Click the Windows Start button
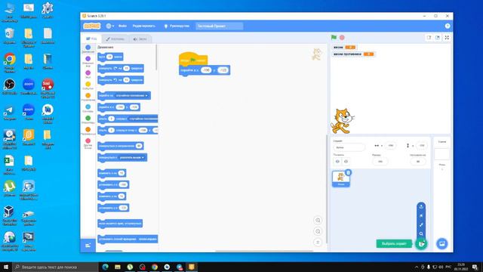Viewport: 483px width, 272px height. coord(6,267)
